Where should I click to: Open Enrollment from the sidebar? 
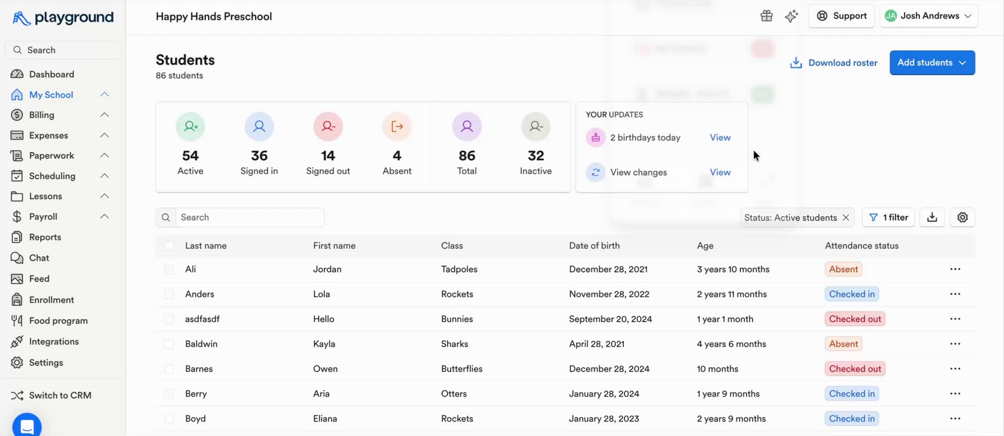point(51,300)
